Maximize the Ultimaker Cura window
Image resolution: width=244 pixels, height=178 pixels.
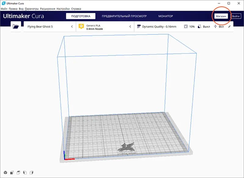click(229, 3)
